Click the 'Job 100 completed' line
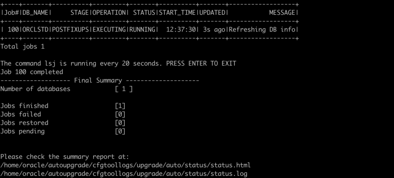 coord(32,72)
